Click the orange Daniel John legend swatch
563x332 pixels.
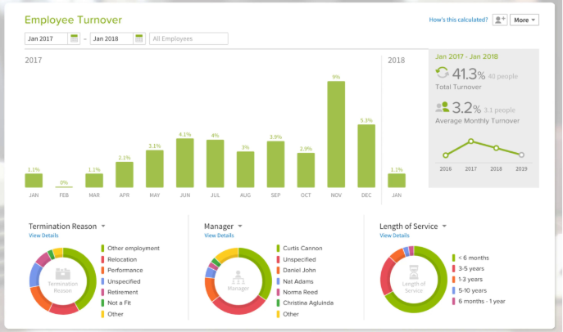[x=278, y=271]
